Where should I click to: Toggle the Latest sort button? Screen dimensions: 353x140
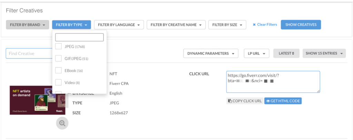coord(286,53)
